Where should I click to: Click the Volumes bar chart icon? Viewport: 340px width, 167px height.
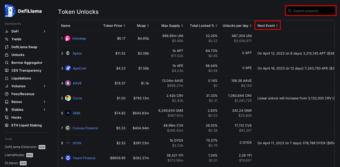(x=7, y=86)
